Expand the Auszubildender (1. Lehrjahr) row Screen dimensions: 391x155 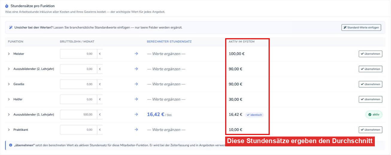(9, 114)
